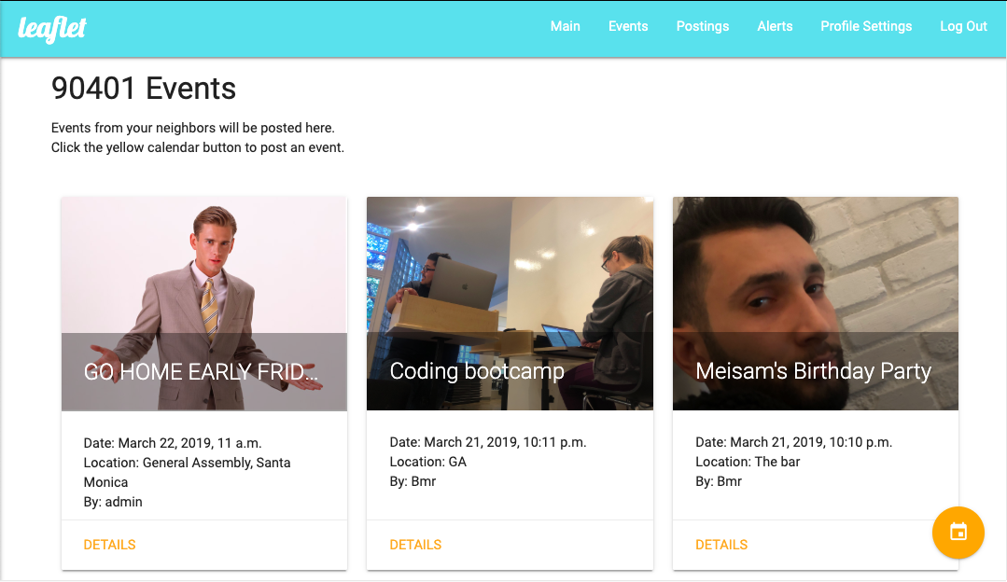Click the 'Location: The bar' text
The width and height of the screenshot is (1007, 582).
[748, 462]
